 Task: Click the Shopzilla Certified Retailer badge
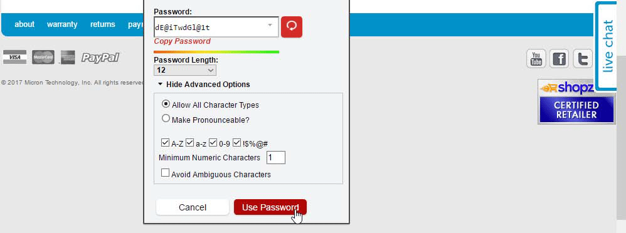coord(576,101)
